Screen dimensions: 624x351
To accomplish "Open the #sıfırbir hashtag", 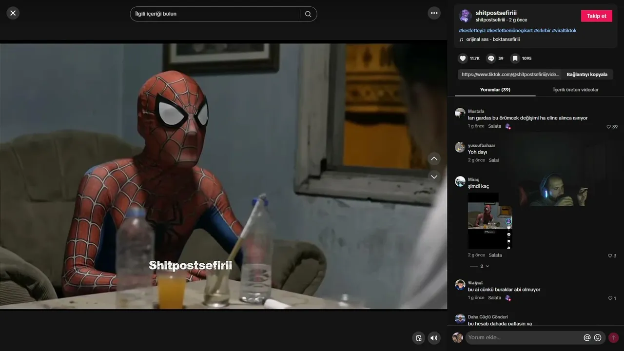I will tap(542, 31).
